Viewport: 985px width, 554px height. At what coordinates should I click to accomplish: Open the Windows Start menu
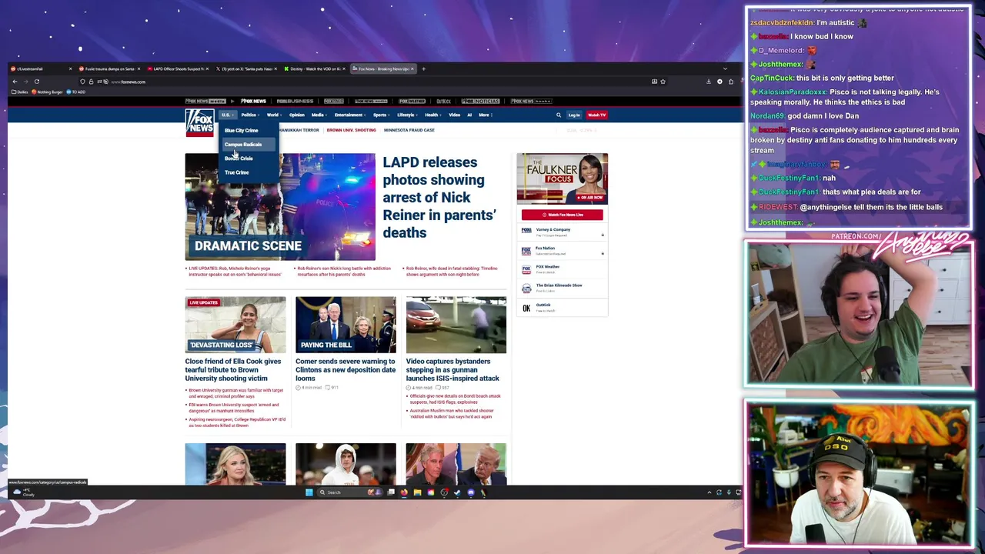(x=309, y=492)
